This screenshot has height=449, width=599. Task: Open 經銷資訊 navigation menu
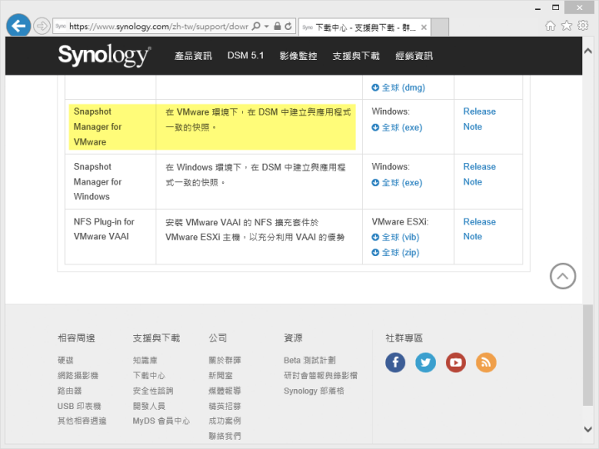(414, 56)
